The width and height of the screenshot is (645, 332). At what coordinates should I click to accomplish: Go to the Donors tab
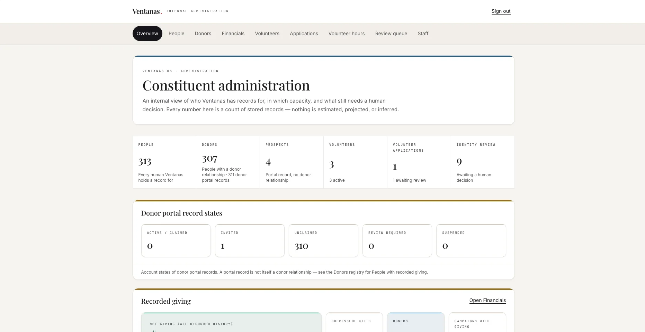tap(203, 34)
